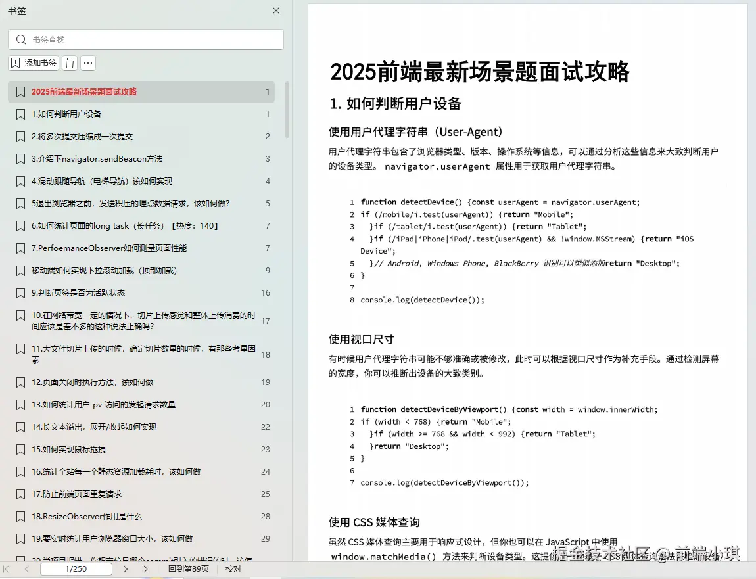Click page number 28 for ResizeObserver bookmark
Image resolution: width=756 pixels, height=579 pixels.
pos(265,517)
